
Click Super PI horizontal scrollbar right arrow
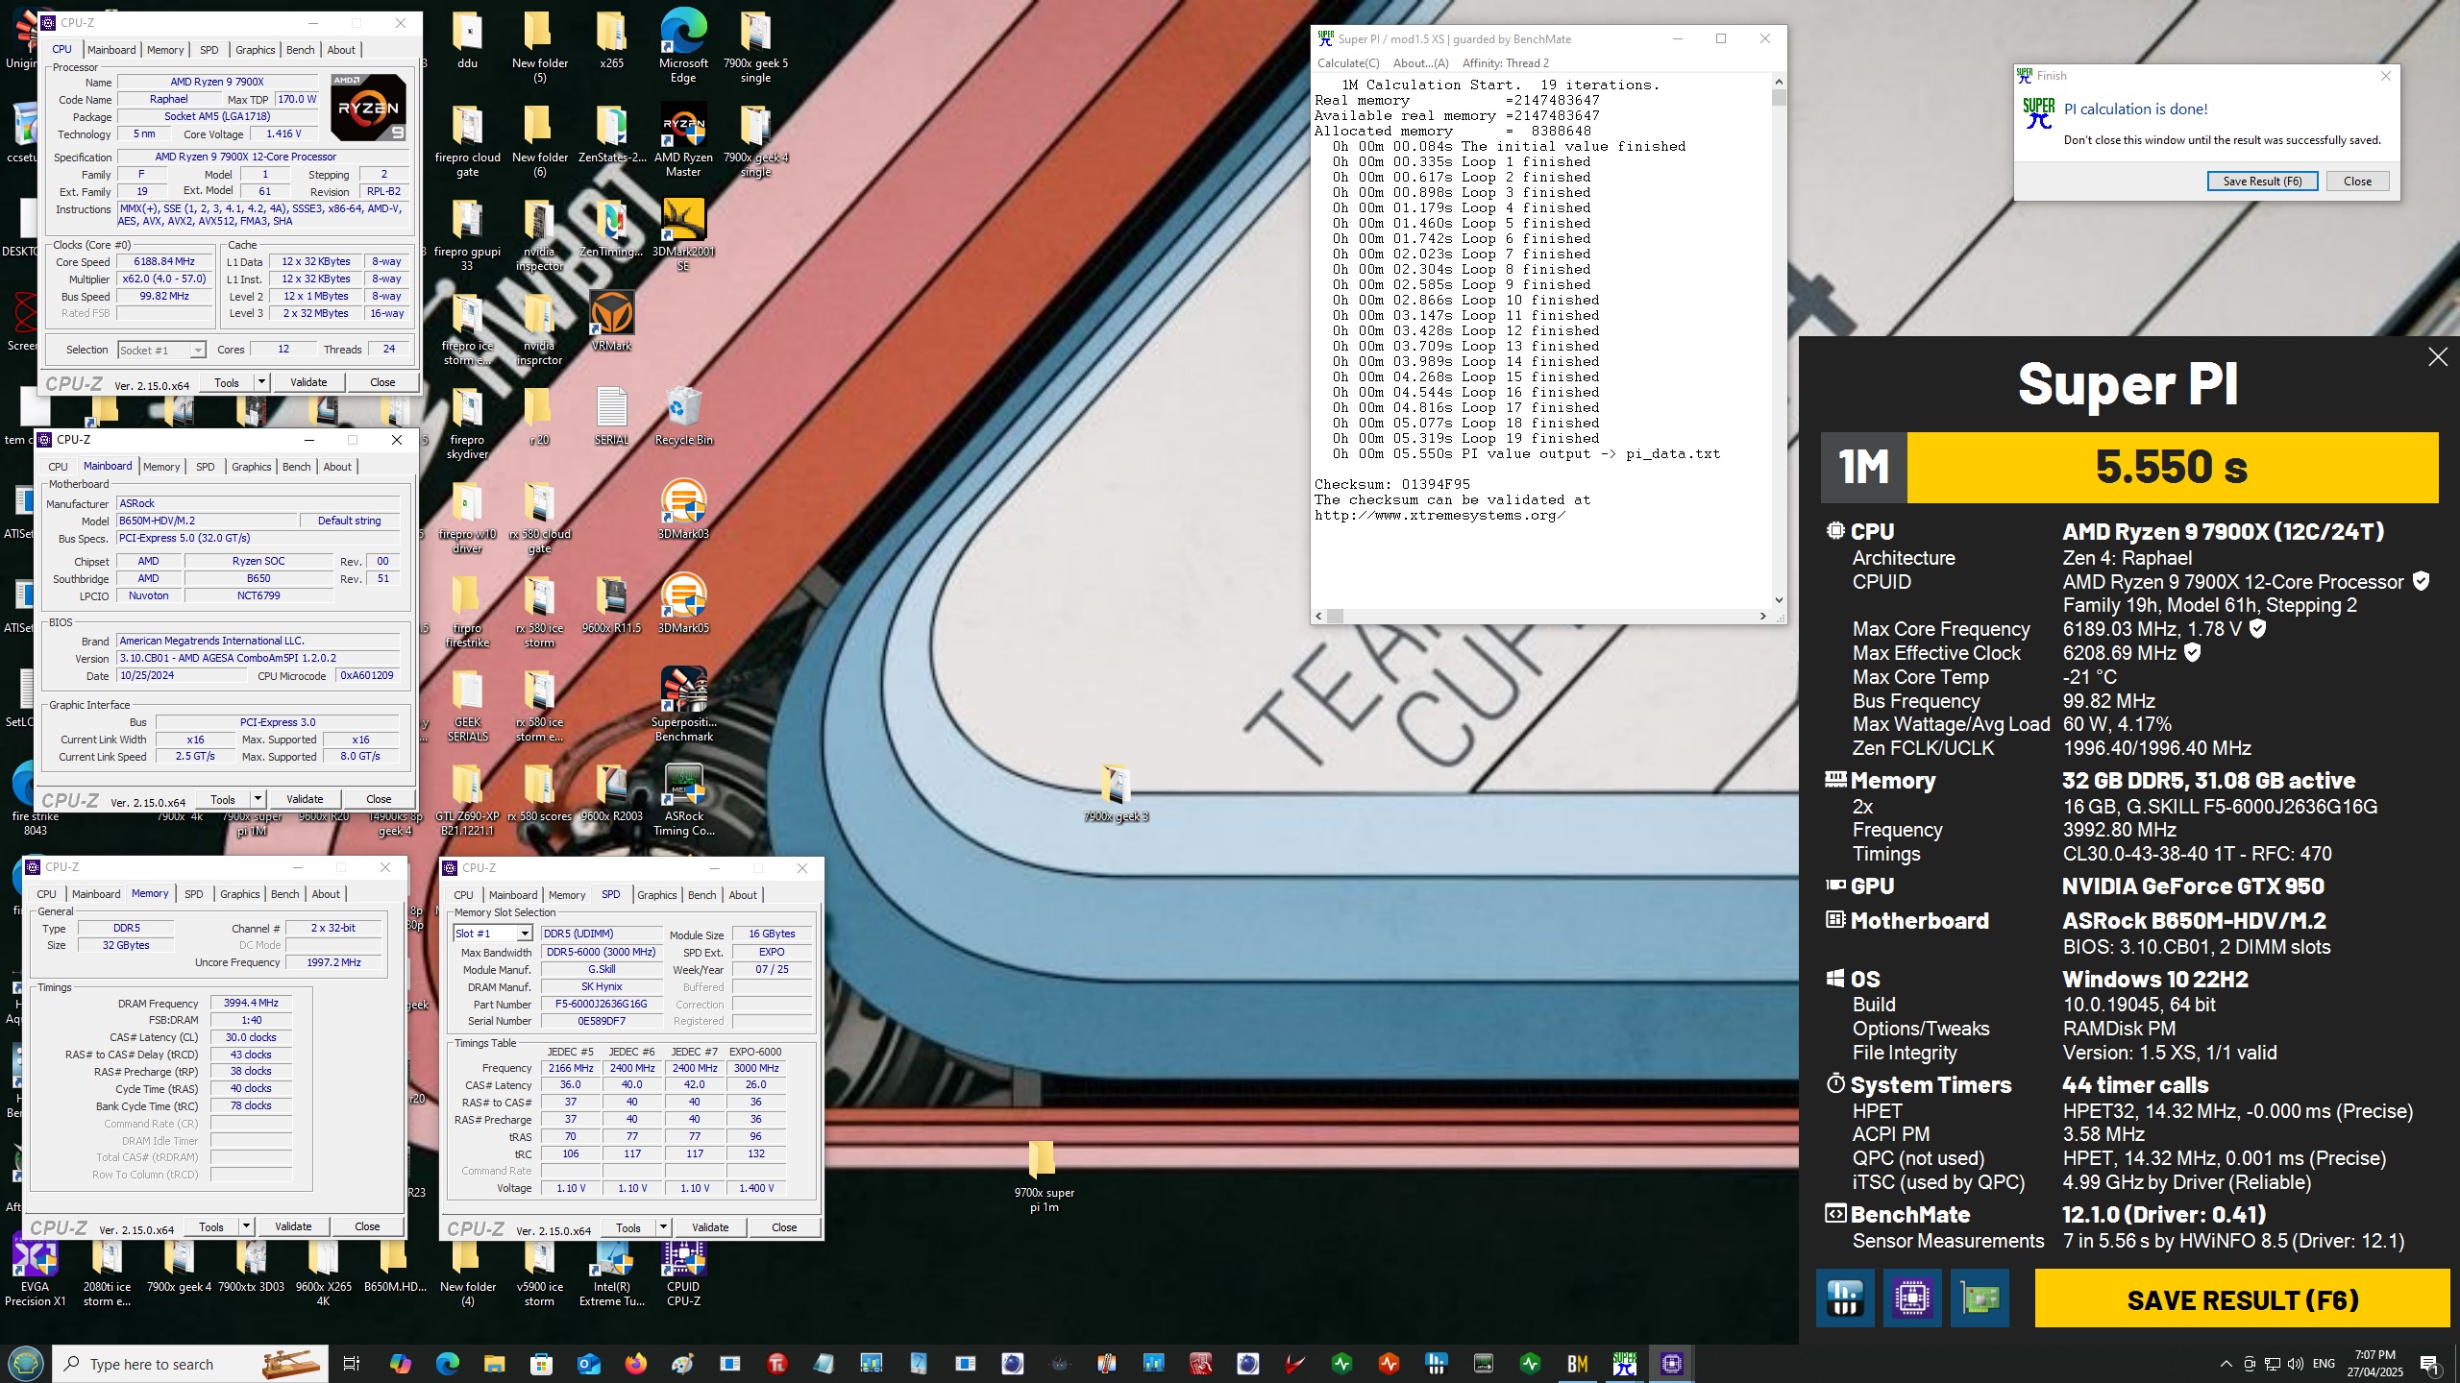1762,617
